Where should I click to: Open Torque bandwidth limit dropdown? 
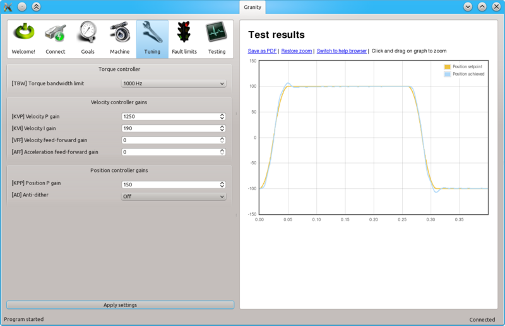pyautogui.click(x=174, y=83)
